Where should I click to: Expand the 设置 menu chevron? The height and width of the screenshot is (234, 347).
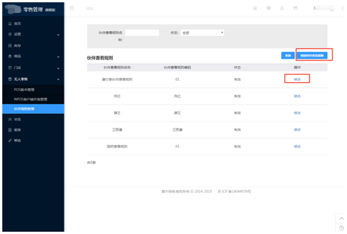click(58, 35)
